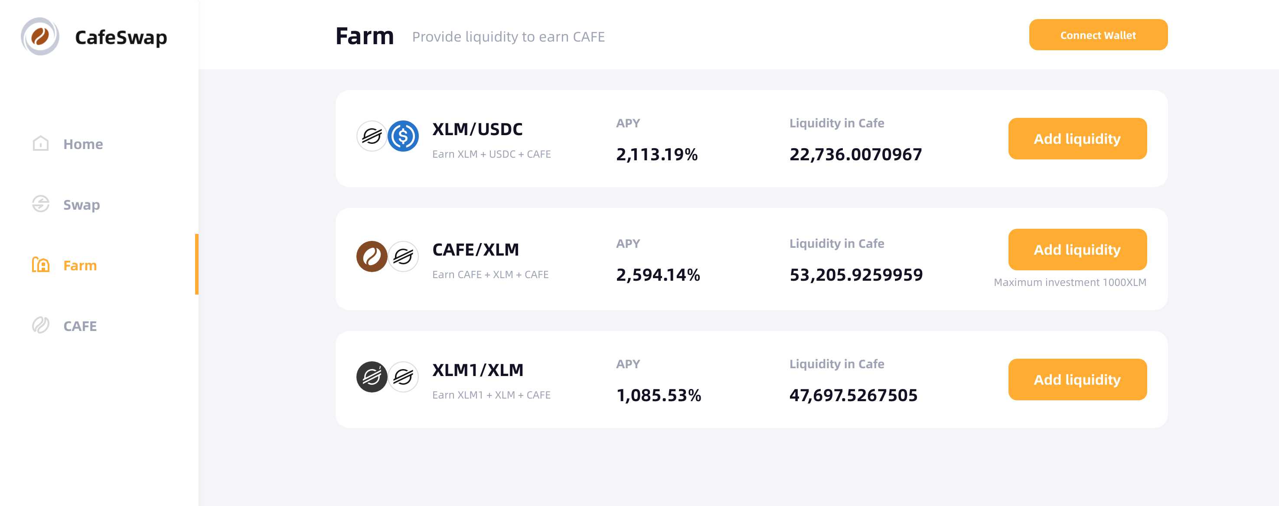Click the brown CAFE token icon
Viewport: 1279px width, 506px height.
(x=372, y=256)
